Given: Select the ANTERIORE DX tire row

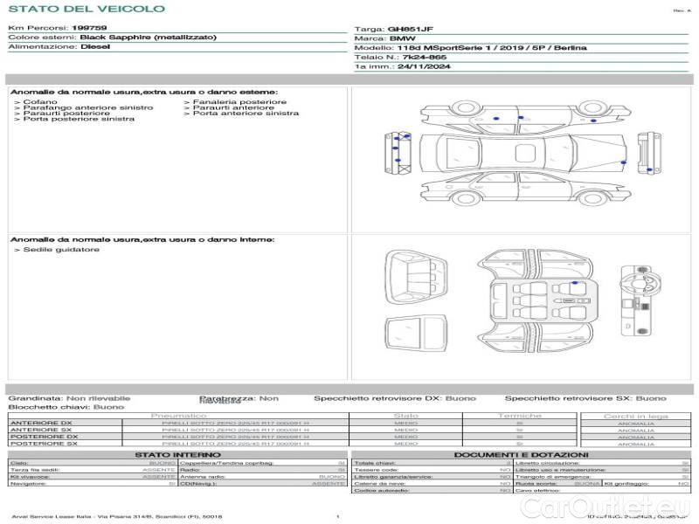Looking at the screenshot, I should tap(175, 422).
